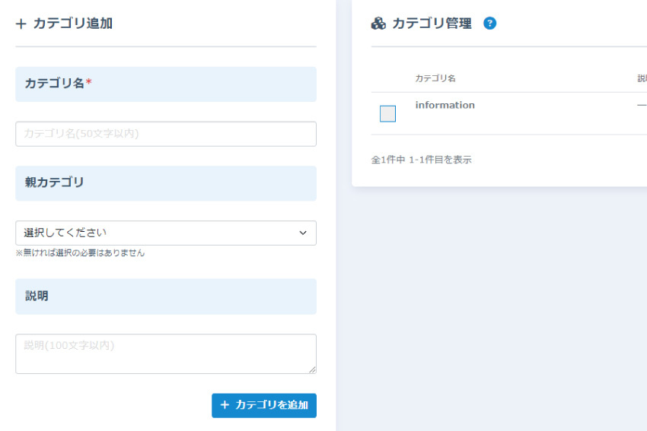
Task: Click the blue help question mark icon
Action: (x=489, y=24)
